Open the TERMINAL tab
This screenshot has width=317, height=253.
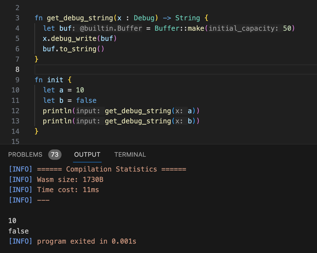coord(130,155)
